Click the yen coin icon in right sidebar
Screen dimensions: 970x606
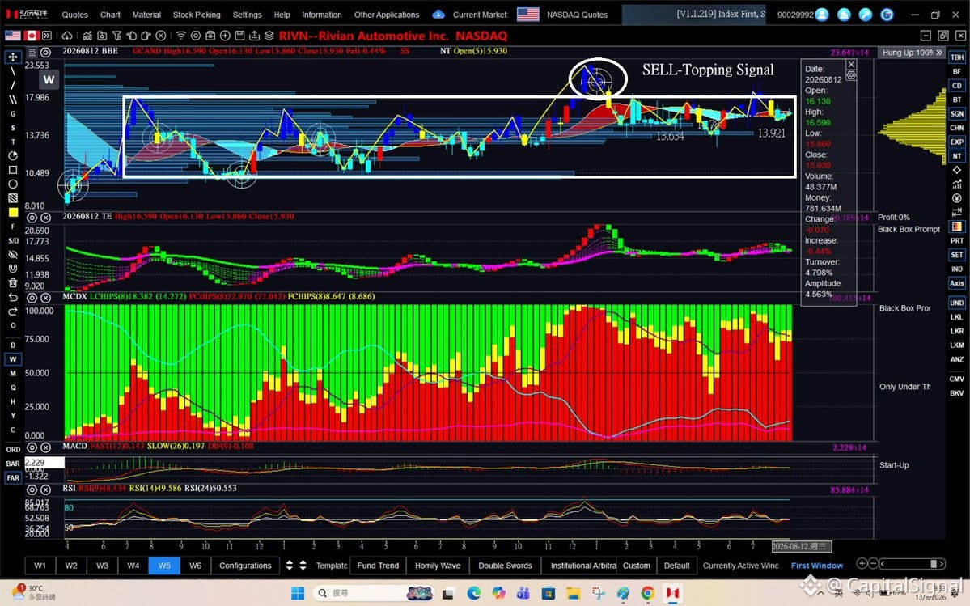pyautogui.click(x=957, y=198)
